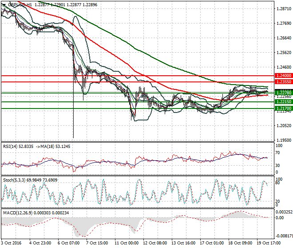
Task: Click the 6 Oct 07:00 time label
Action: 68,243
